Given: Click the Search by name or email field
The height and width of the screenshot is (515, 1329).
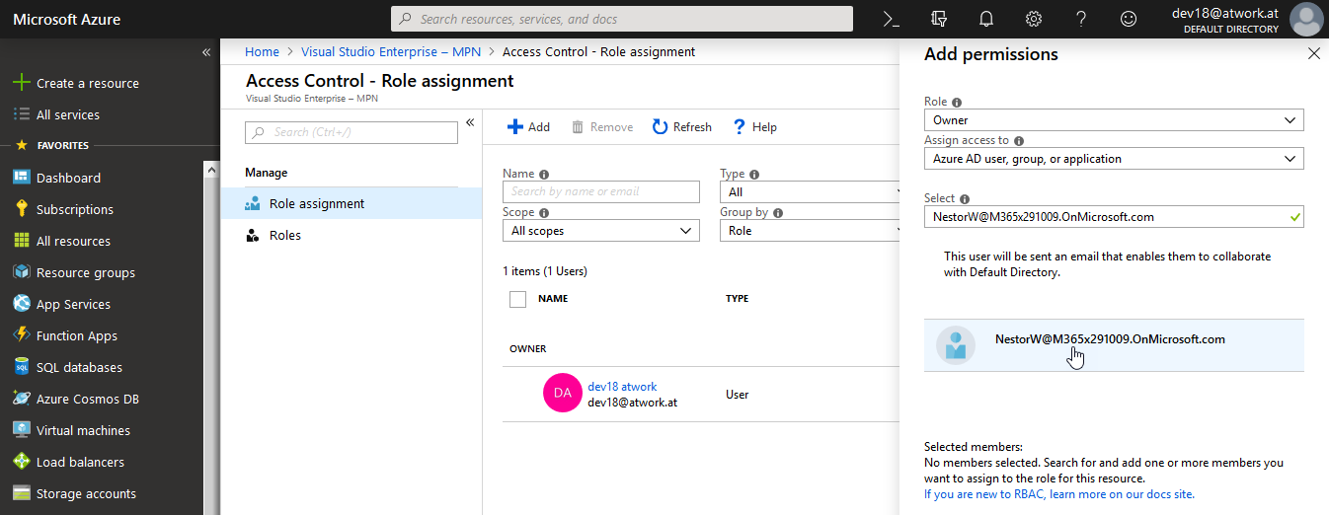Looking at the screenshot, I should (x=600, y=191).
